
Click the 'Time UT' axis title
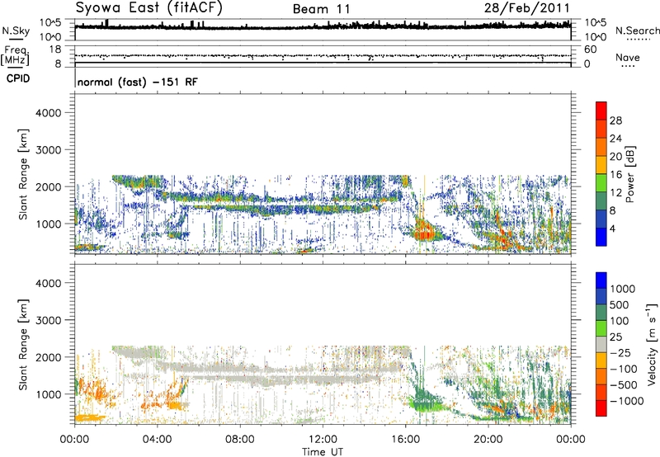pos(323,452)
